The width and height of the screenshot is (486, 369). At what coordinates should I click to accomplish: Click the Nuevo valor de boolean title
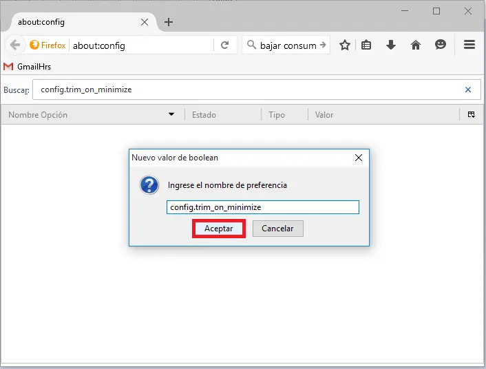(x=175, y=158)
